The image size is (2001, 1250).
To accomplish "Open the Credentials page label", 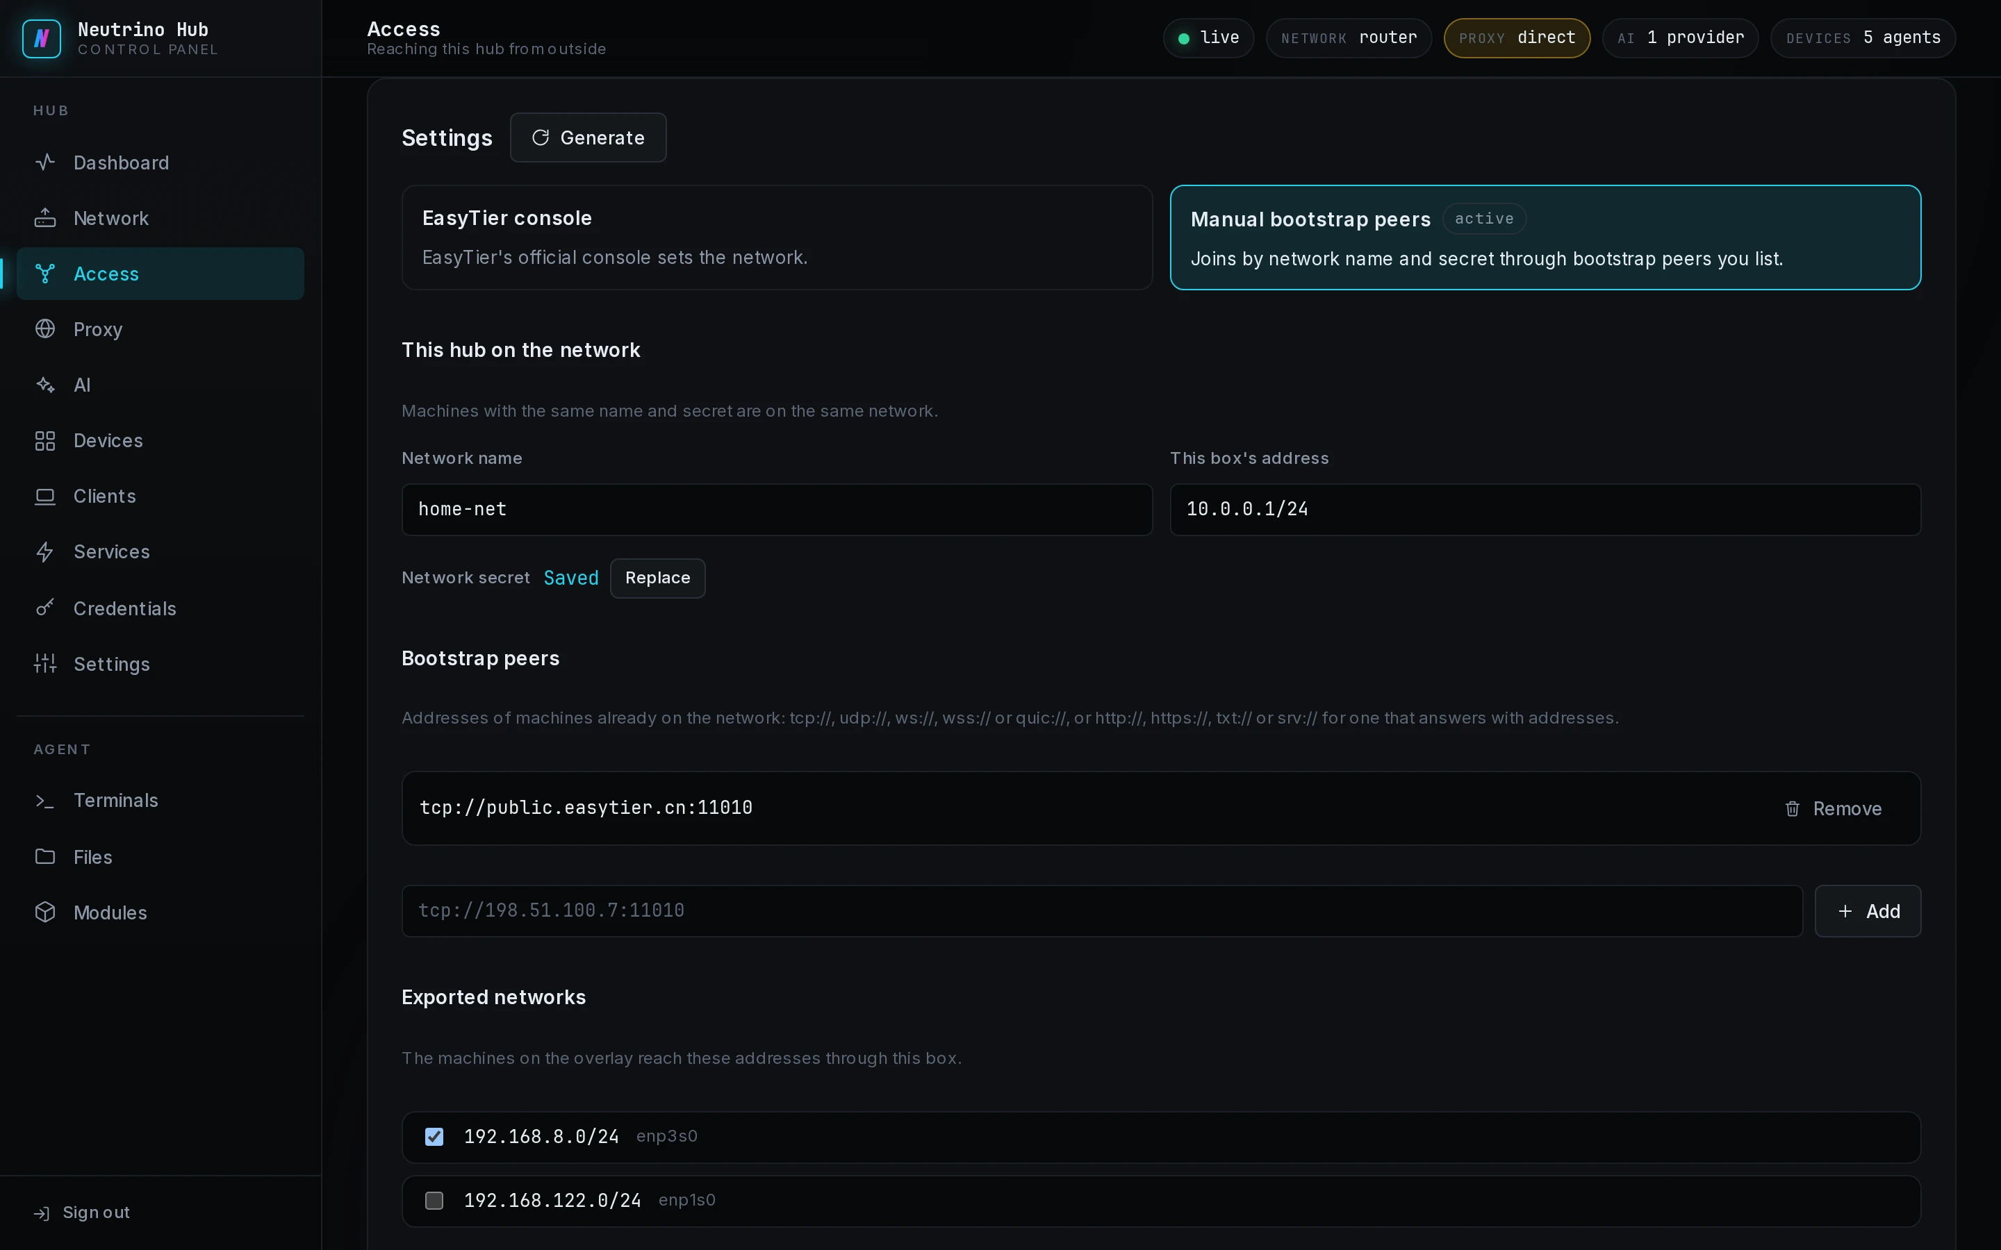I will point(125,608).
